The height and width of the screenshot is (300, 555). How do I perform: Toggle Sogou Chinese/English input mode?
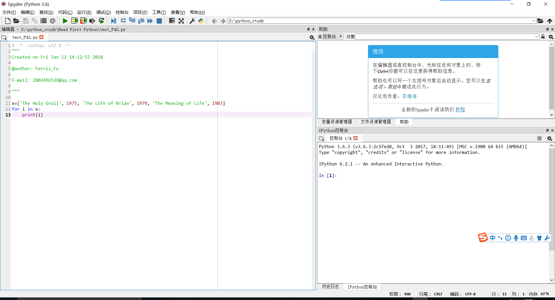point(493,238)
